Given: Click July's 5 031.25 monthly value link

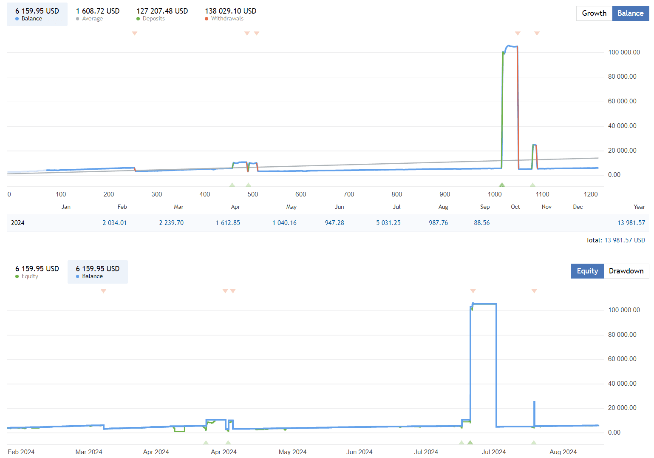Looking at the screenshot, I should pos(388,222).
